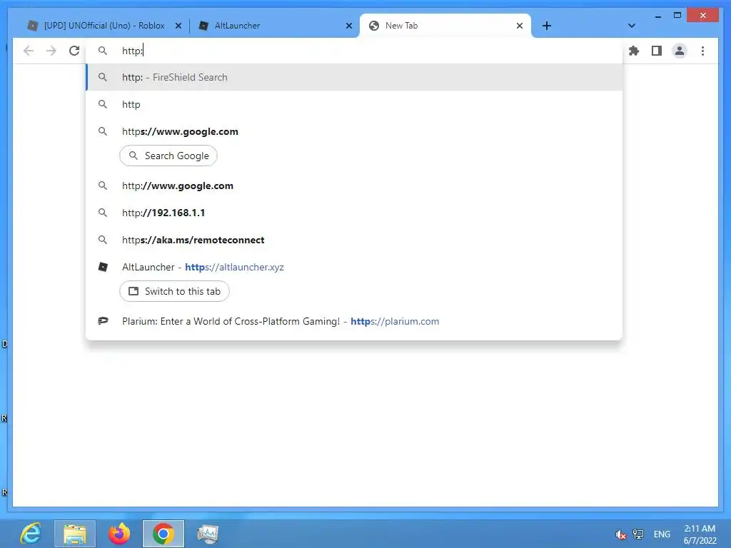Viewport: 731px width, 548px height.
Task: Click the AltLauncher tab favicon
Action: point(203,26)
